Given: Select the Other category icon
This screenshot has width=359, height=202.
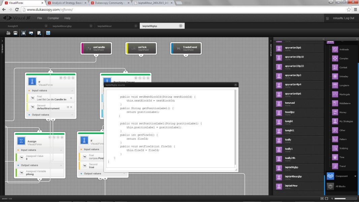Looking at the screenshot, I should [x=335, y=130].
